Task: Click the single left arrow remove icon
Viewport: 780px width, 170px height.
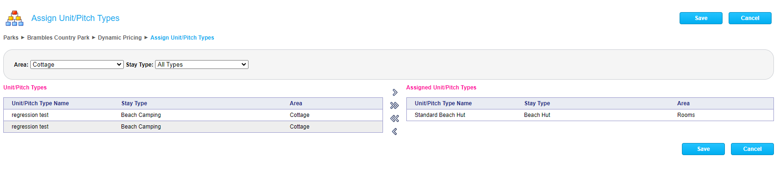Action: coord(395,132)
